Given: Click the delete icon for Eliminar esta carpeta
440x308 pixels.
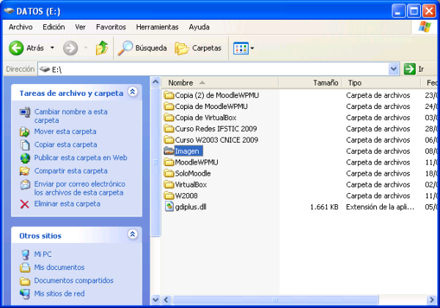Looking at the screenshot, I should click(x=25, y=204).
